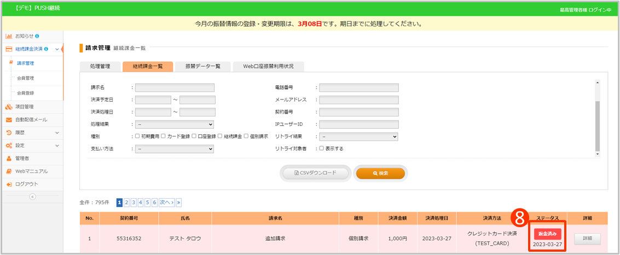Open the 支払い方法 dropdown
Image resolution: width=620 pixels, height=255 pixels.
174,149
